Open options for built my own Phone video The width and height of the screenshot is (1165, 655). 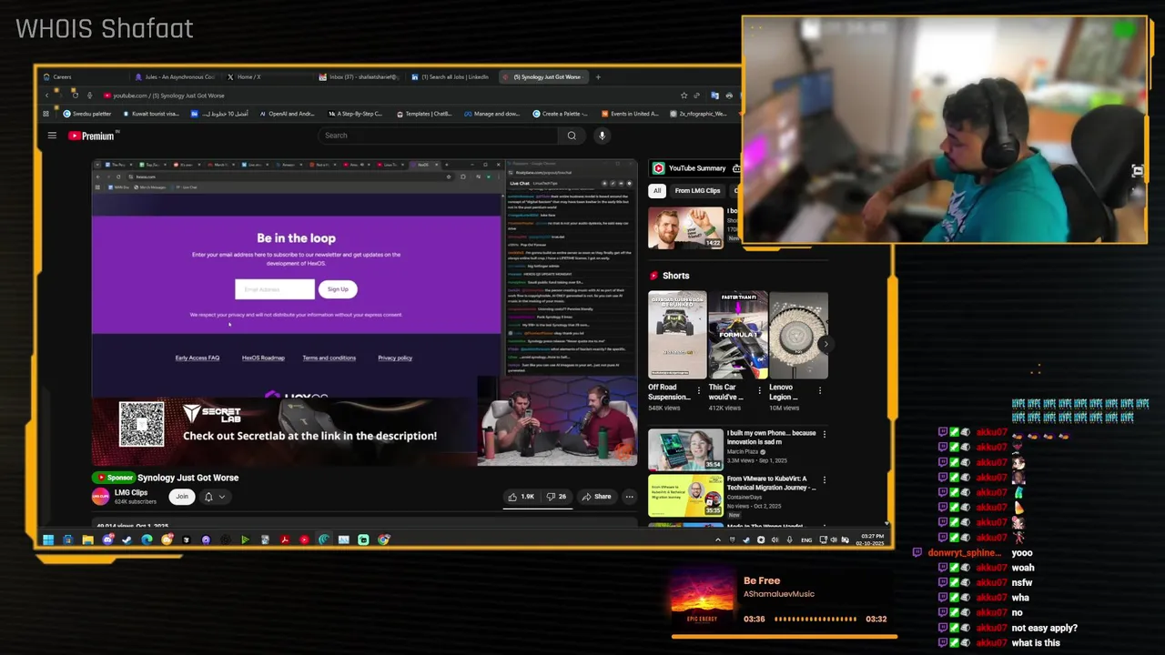click(x=825, y=435)
